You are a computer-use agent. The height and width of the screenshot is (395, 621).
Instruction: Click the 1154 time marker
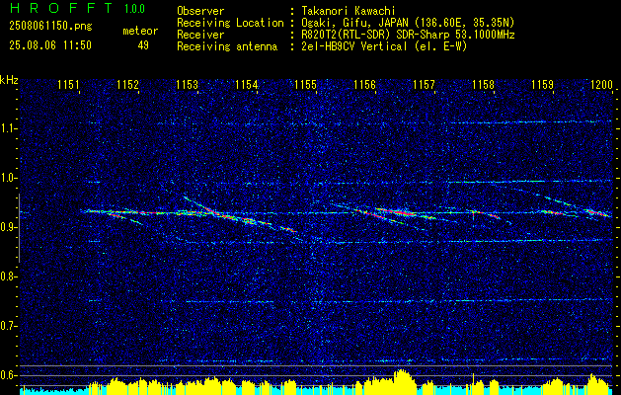pos(247,84)
